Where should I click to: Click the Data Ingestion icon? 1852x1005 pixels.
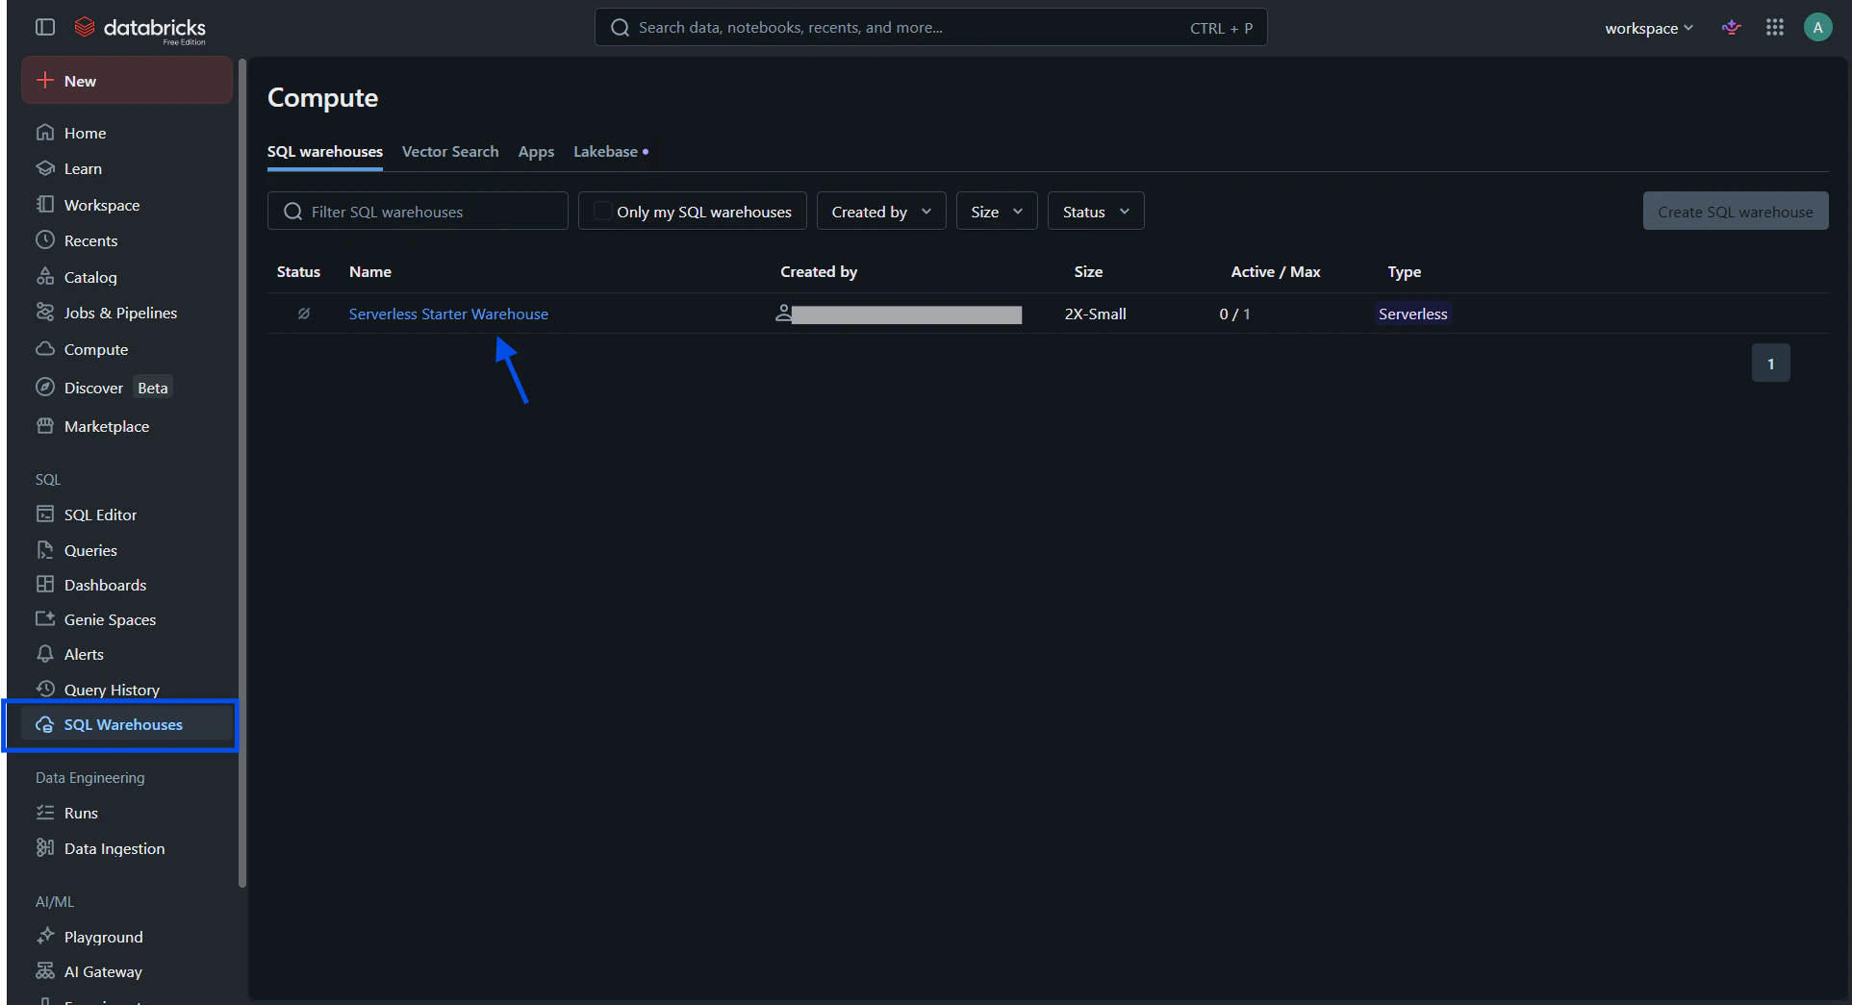45,847
